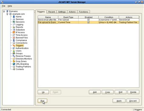Click the '((Hour = 6) AND (Mi...' condition cell
The image size is (144, 111).
(x=109, y=22)
